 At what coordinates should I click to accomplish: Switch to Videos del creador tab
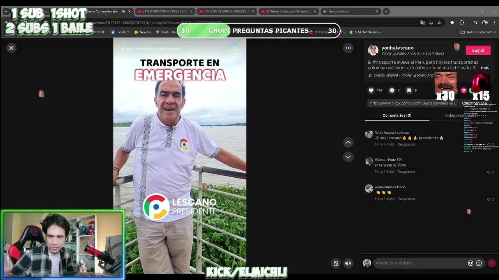[x=462, y=115]
